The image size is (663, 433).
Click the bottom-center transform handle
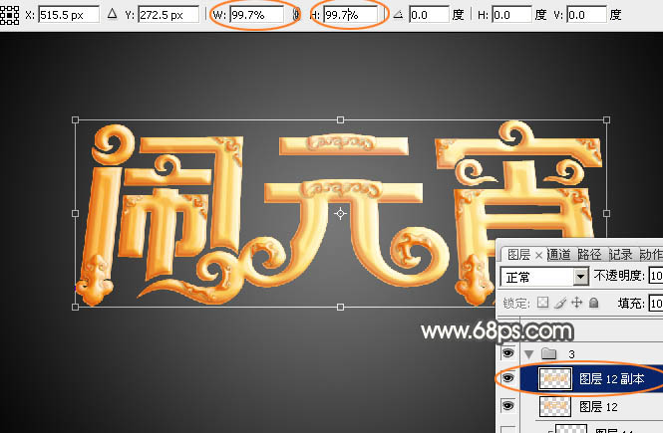[x=340, y=307]
